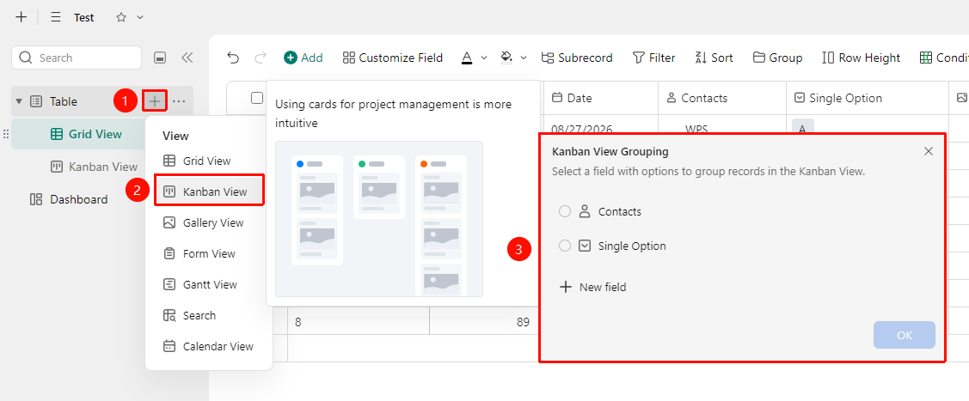
Task: Open Customize Field
Action: pyautogui.click(x=393, y=58)
